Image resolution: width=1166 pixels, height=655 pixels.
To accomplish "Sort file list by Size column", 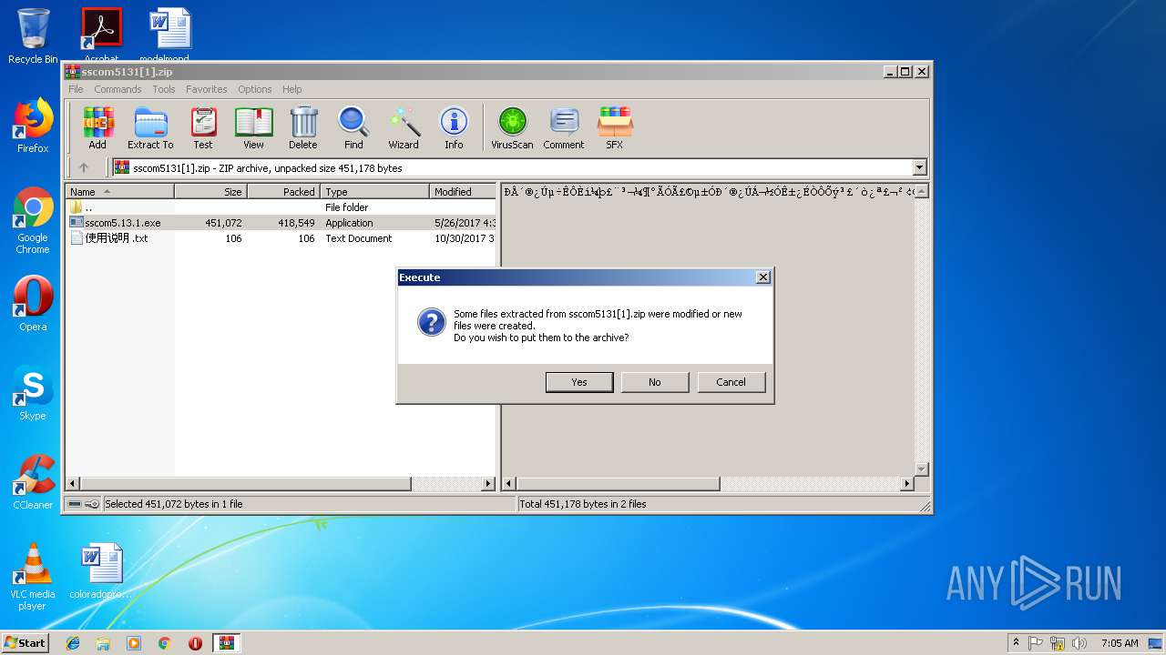I will coord(210,192).
